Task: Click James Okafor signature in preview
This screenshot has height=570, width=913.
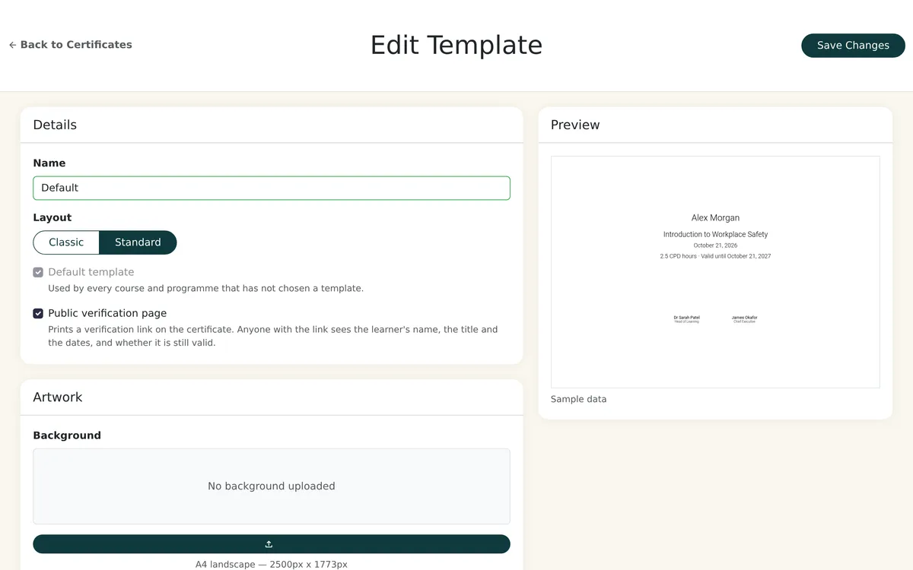Action: tap(744, 318)
